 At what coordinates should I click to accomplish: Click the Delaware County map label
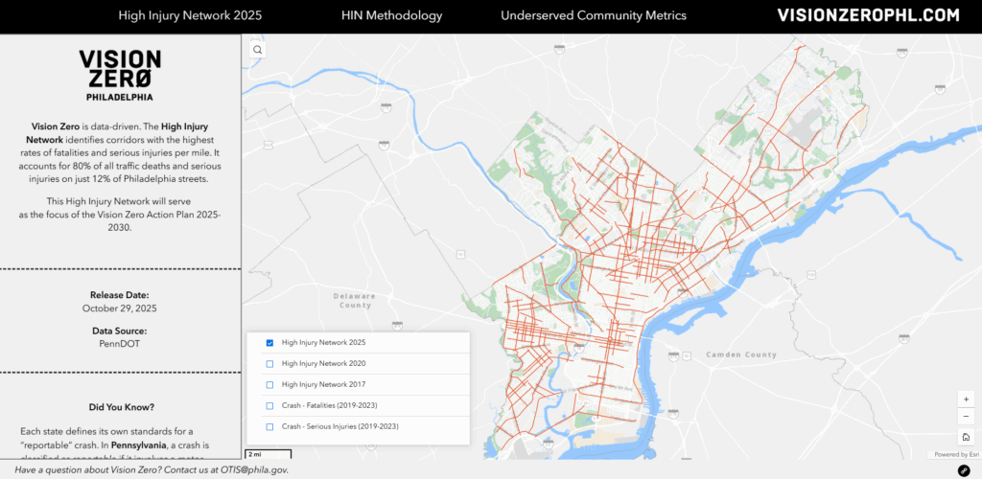pyautogui.click(x=354, y=301)
